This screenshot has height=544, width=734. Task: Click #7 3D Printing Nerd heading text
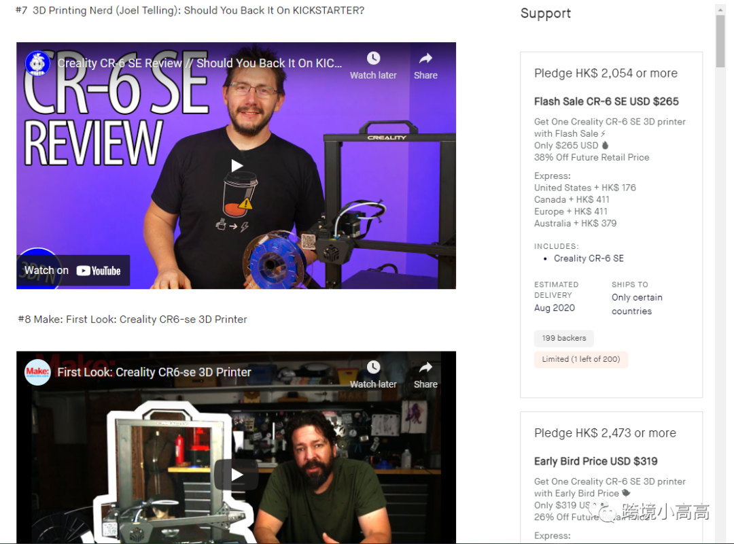pos(190,10)
